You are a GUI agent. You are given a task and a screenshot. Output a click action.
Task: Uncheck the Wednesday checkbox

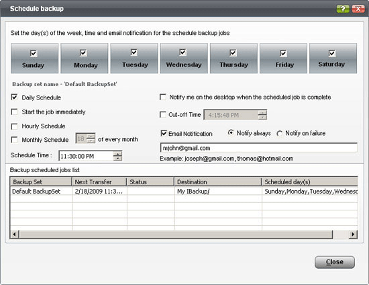[182, 52]
